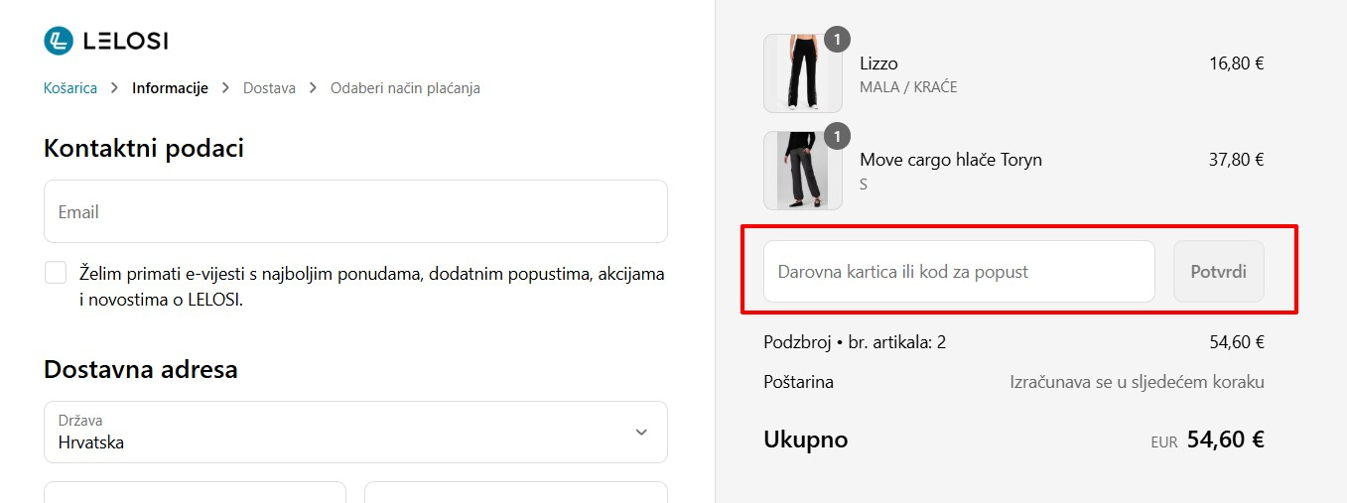
Task: Click the LELOSI brand name text
Action: [125, 41]
